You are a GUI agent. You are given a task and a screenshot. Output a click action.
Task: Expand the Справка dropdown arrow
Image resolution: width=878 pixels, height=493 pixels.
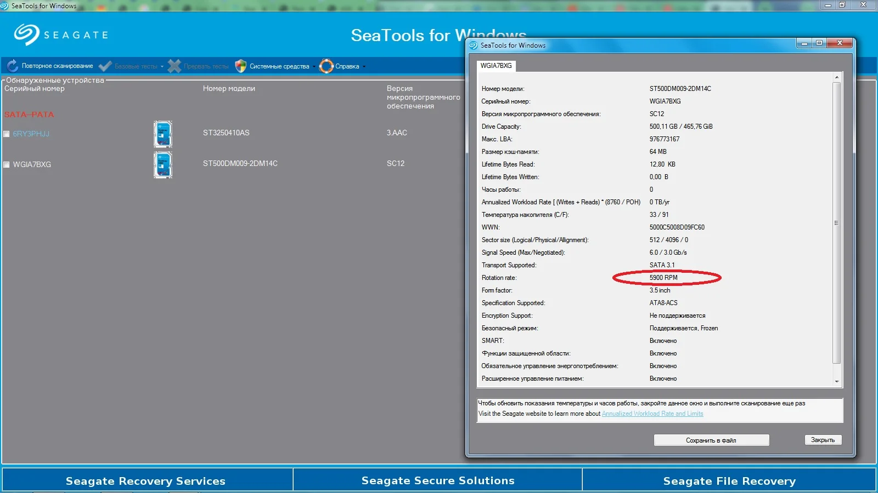click(x=364, y=67)
